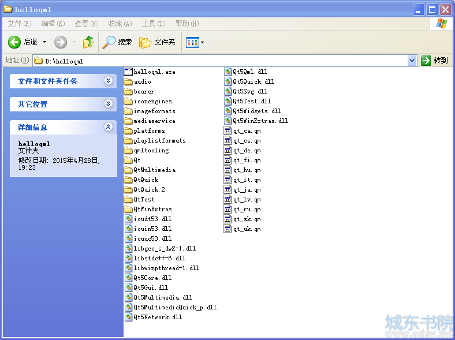Open the Back button history dropdown arrow
Screen dimensions: 455x340
(x=44, y=42)
